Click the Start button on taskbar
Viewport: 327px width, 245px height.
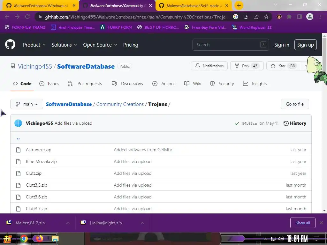point(8,239)
